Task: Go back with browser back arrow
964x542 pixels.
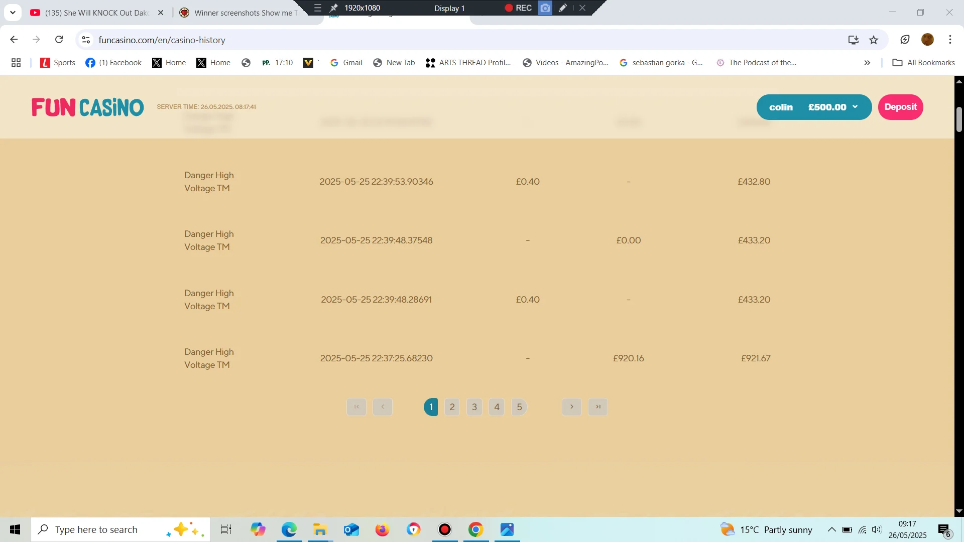Action: (x=14, y=40)
